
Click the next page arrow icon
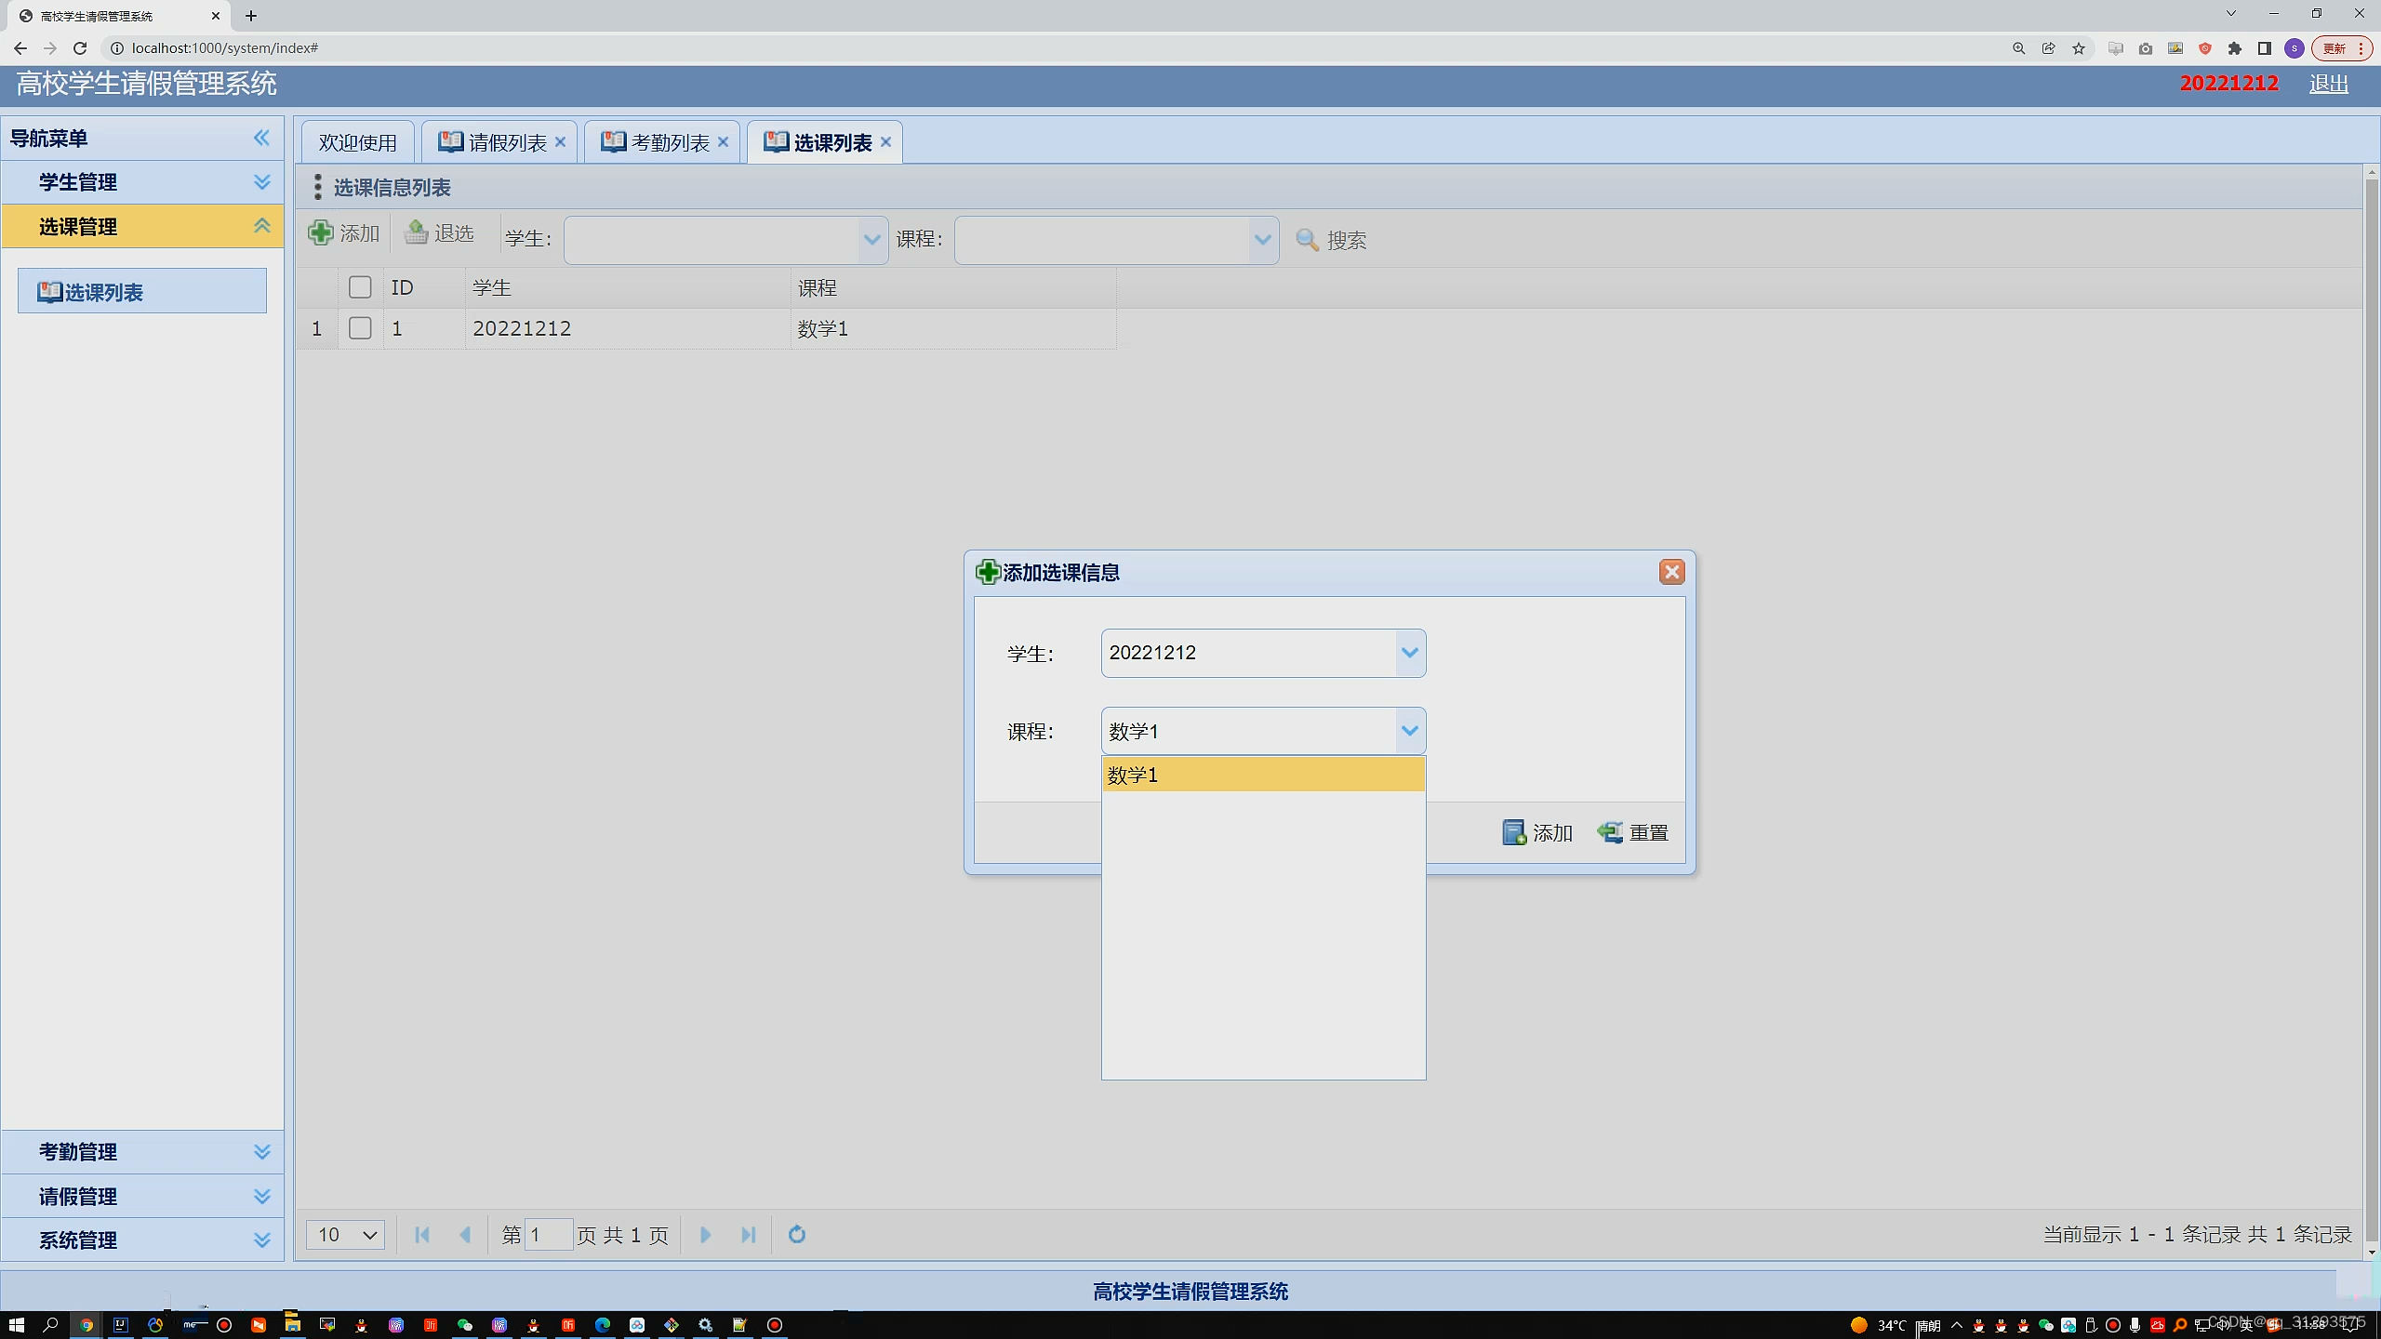(705, 1235)
